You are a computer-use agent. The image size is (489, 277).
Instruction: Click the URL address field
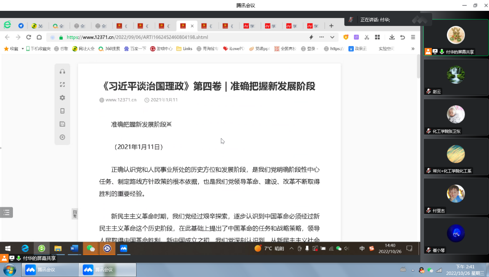tap(184, 37)
